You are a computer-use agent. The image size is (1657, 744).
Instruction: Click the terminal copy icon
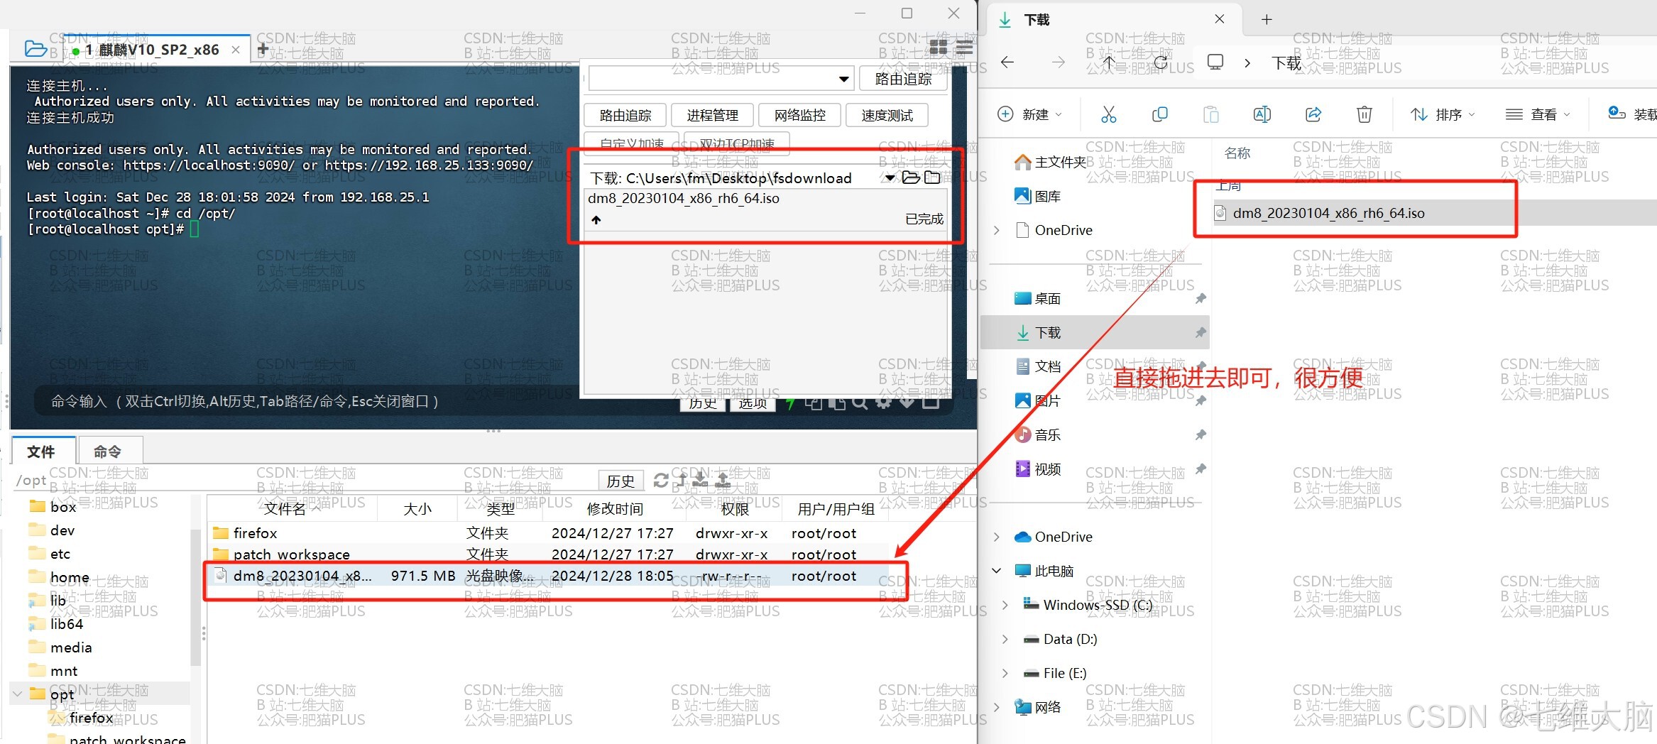tap(814, 403)
